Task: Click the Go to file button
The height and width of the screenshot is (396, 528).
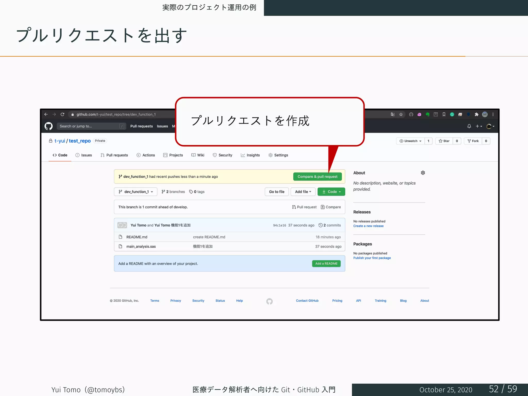Action: tap(277, 192)
